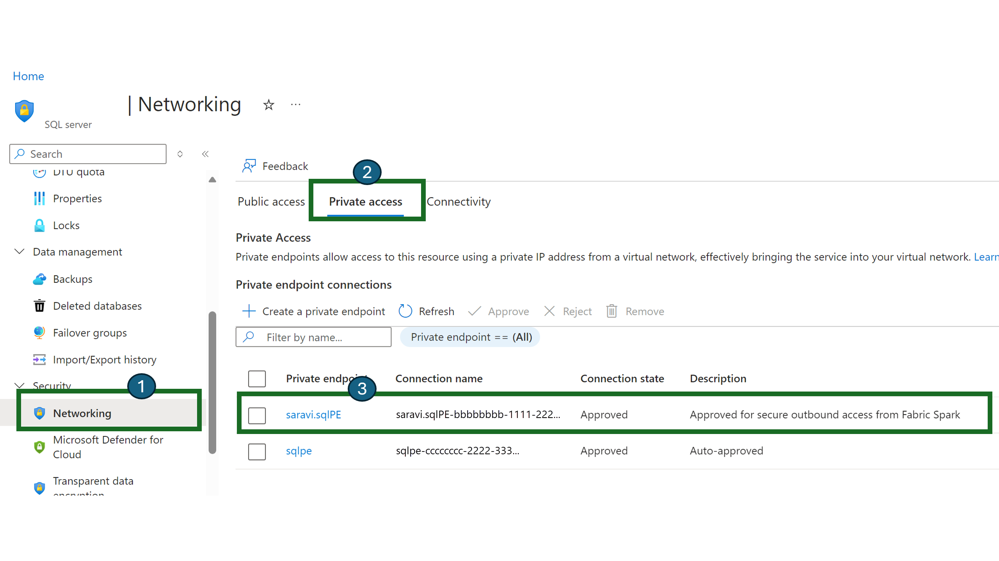Click the Networking icon in sidebar
The height and width of the screenshot is (561, 999).
pyautogui.click(x=38, y=413)
